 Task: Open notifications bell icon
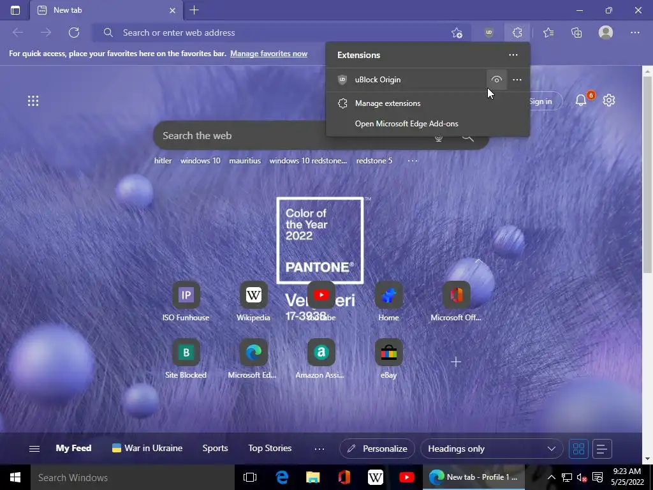581,100
